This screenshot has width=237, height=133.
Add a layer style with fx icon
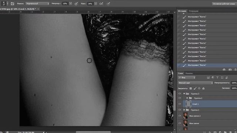point(210,132)
